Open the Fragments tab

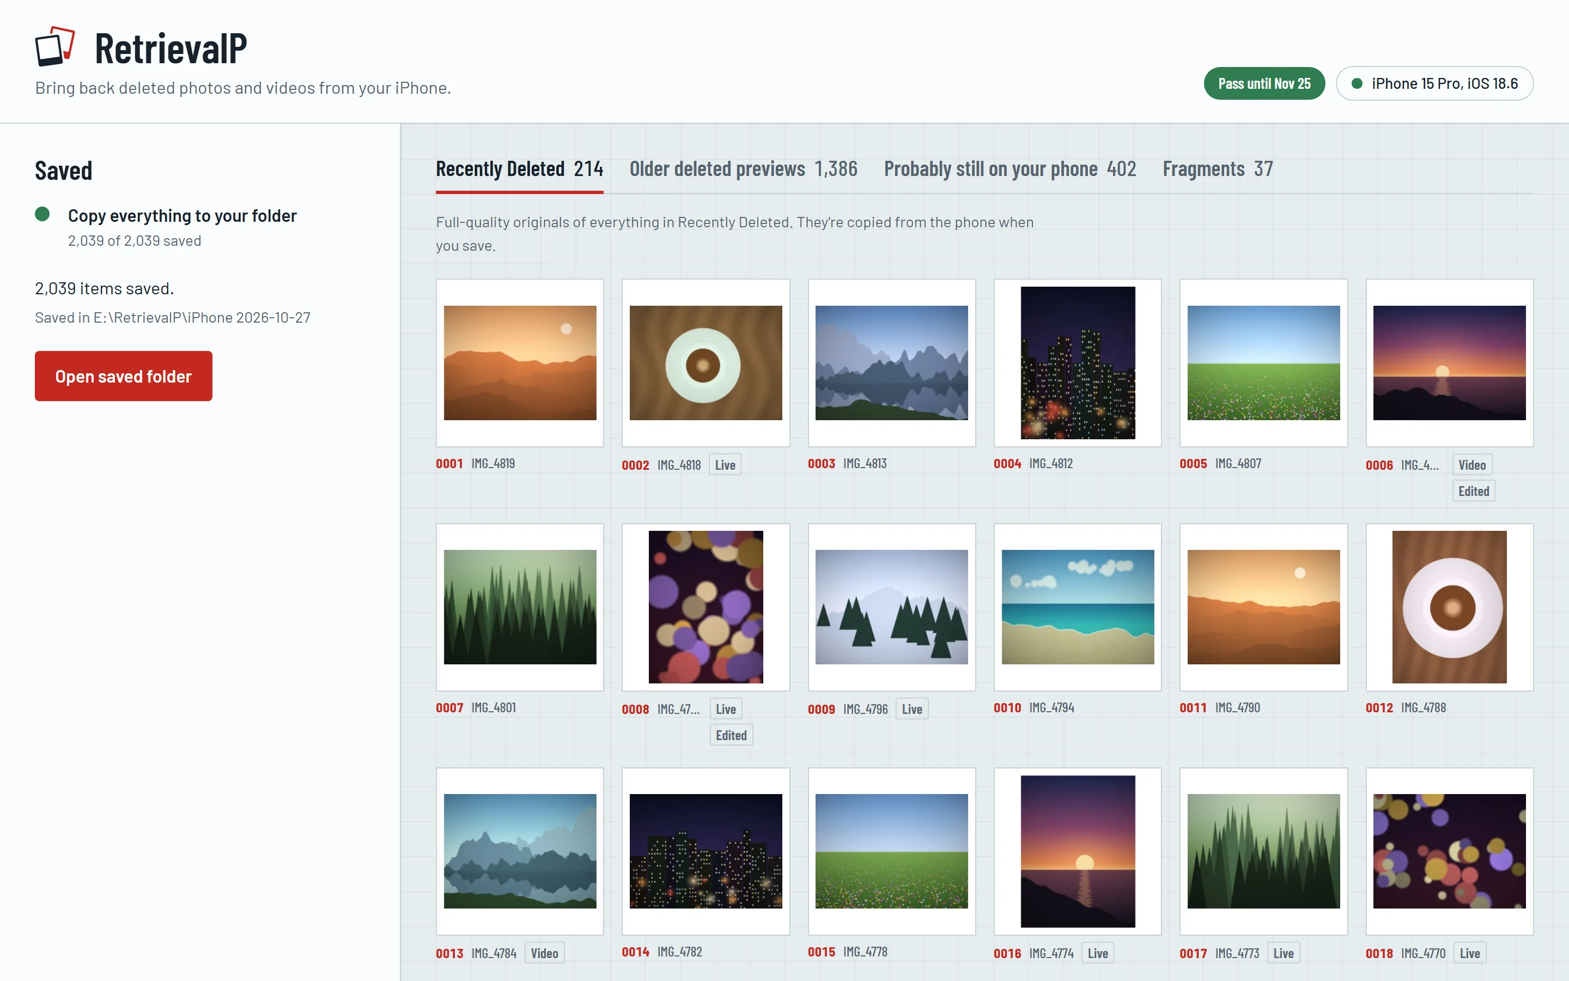pyautogui.click(x=1217, y=169)
